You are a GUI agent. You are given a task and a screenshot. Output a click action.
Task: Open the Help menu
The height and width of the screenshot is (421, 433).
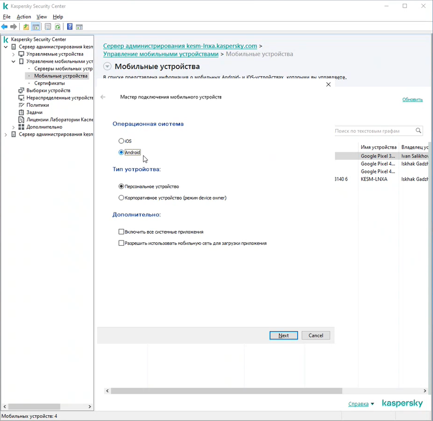pos(58,17)
